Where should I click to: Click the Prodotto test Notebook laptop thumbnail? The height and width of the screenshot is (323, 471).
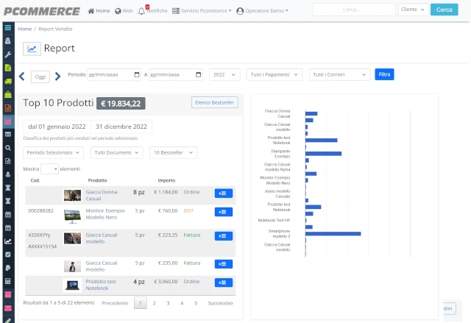click(x=72, y=285)
